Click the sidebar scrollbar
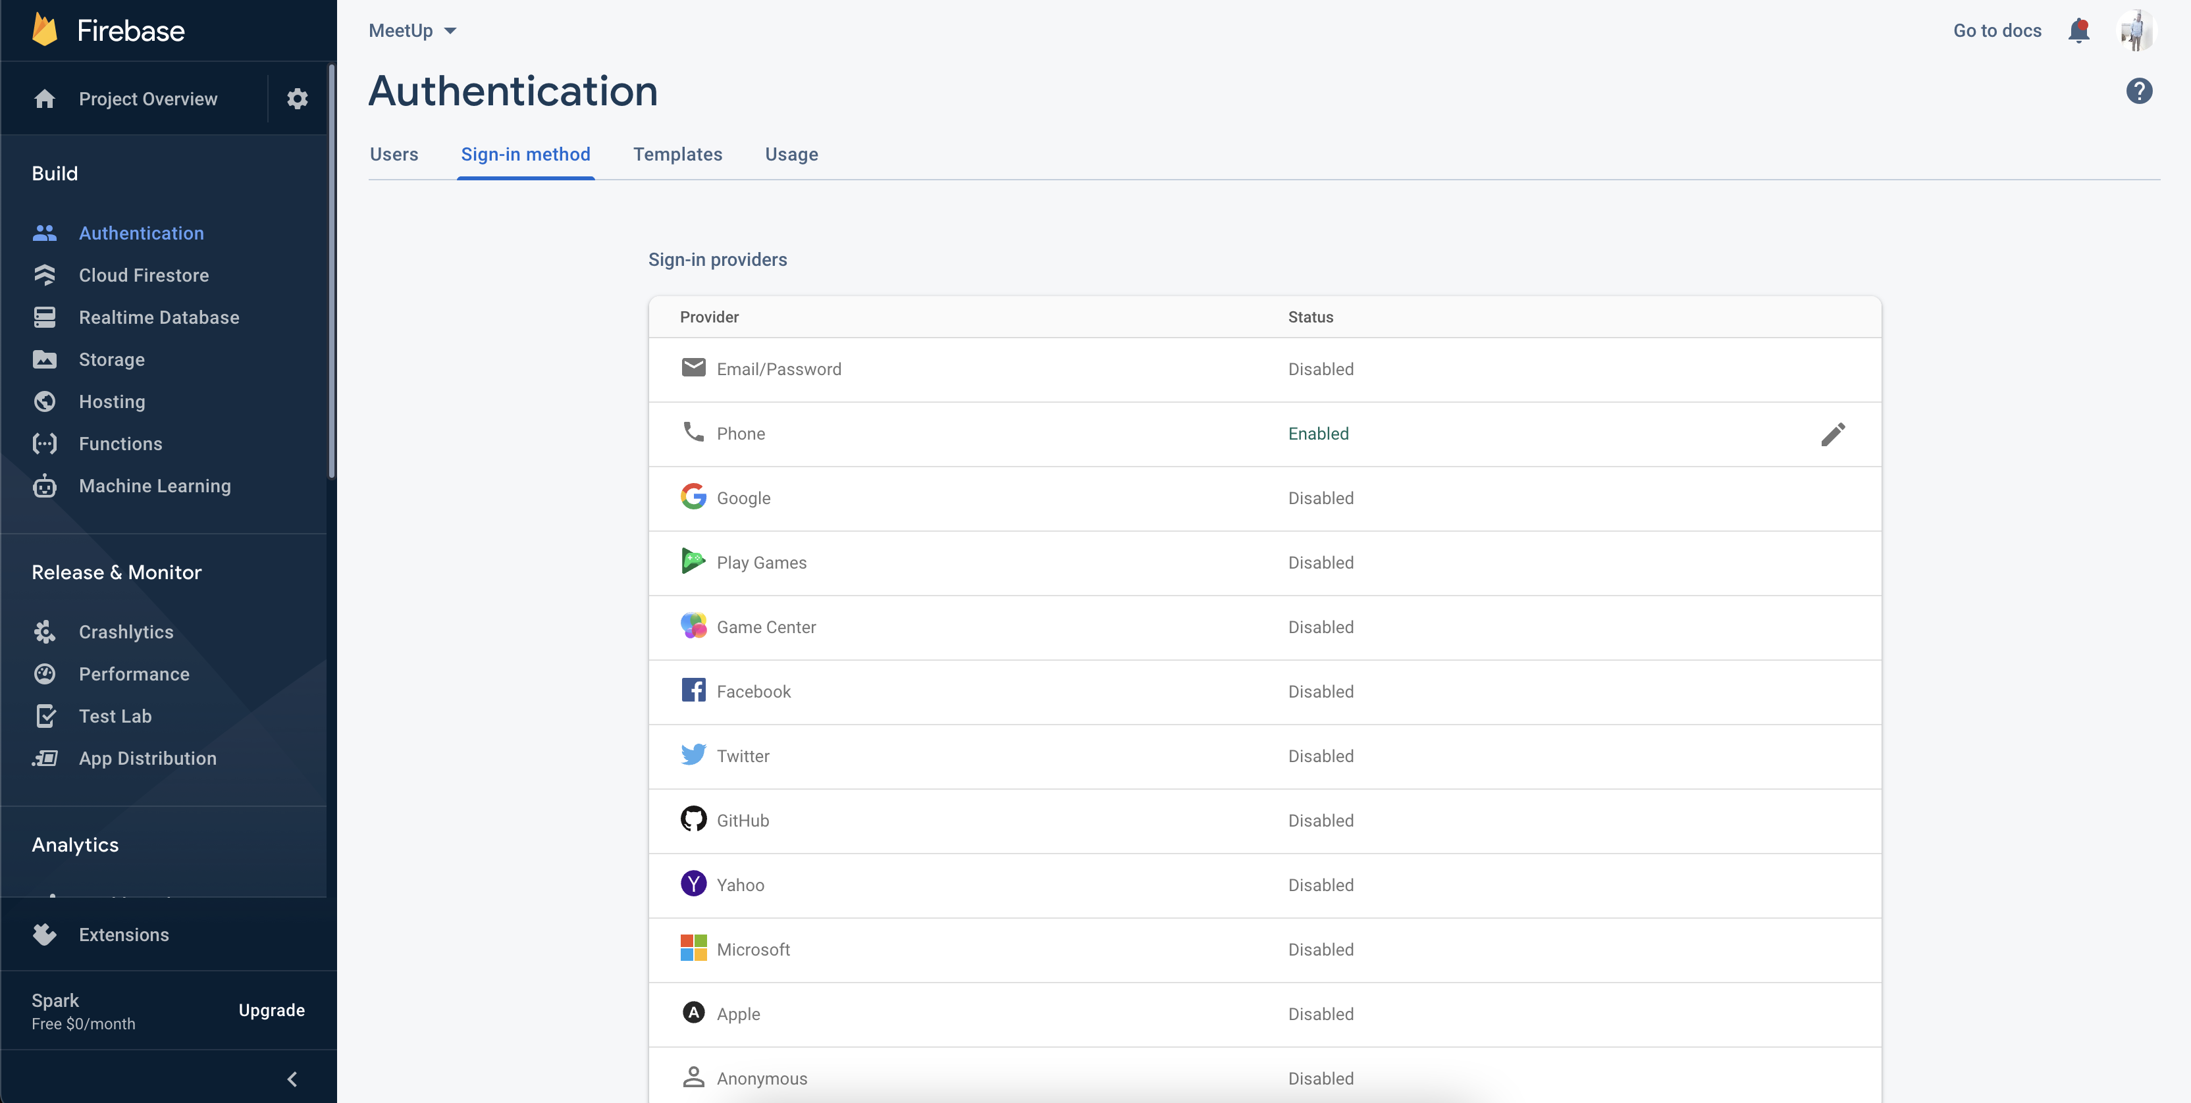The image size is (2191, 1103). (332, 272)
